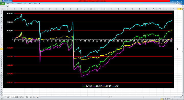Open the Formulas (公式) ribbon tab
The height and width of the screenshot is (100, 184).
pyautogui.click(x=25, y=4)
